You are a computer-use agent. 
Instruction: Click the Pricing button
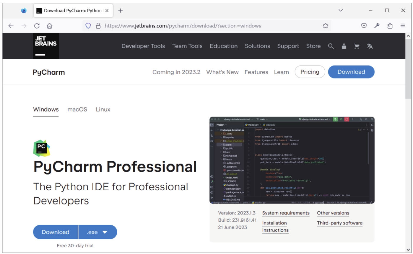(310, 72)
